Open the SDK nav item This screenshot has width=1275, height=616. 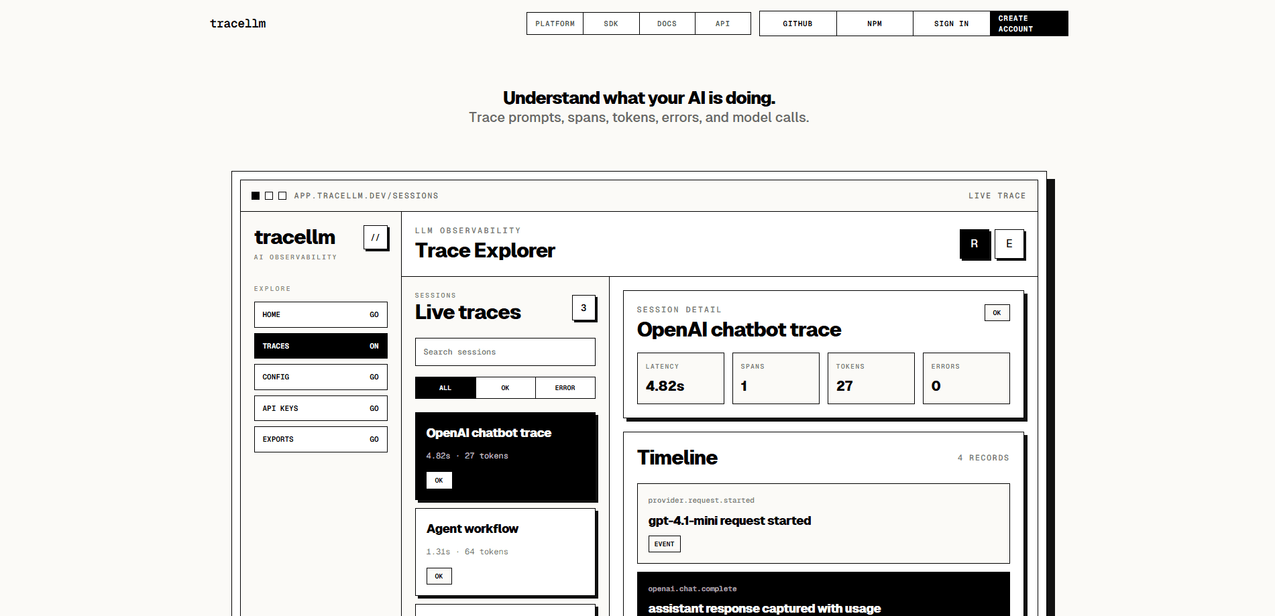(611, 23)
